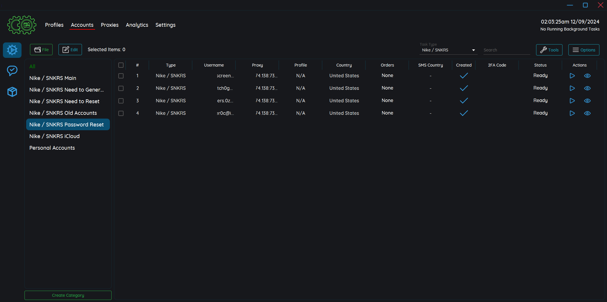Switch to the Proxies tab
Image resolution: width=607 pixels, height=302 pixels.
click(110, 25)
